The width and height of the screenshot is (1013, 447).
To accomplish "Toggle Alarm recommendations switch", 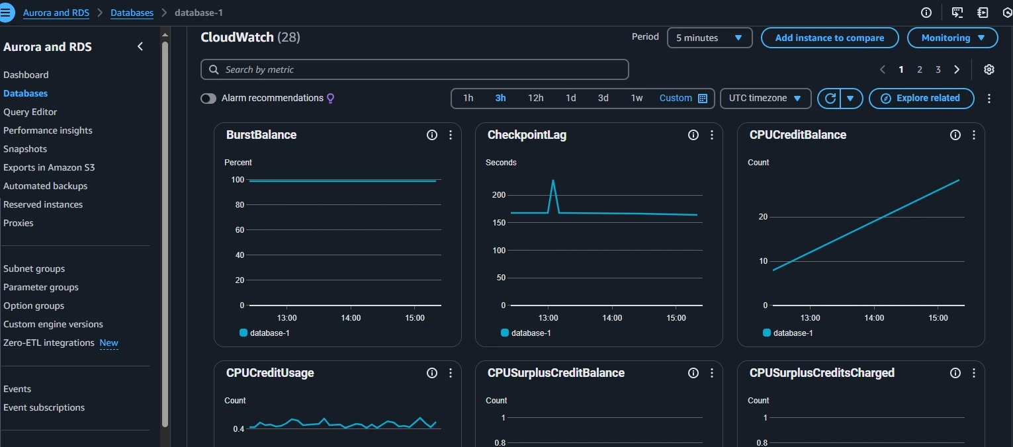I will point(208,99).
